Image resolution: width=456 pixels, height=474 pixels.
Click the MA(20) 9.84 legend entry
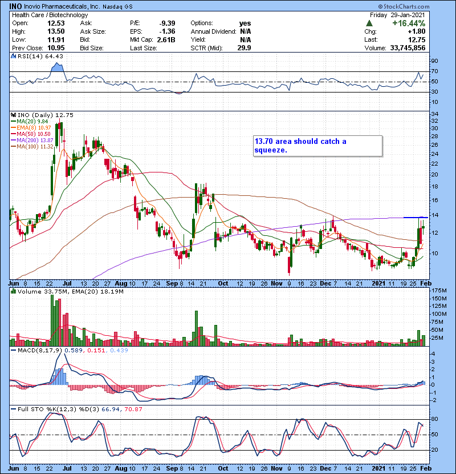[x=30, y=121]
